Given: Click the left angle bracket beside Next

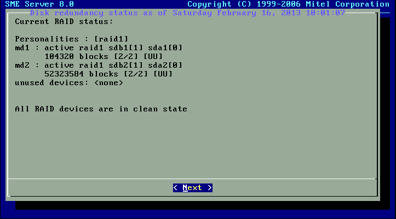Looking at the screenshot, I should (175, 188).
